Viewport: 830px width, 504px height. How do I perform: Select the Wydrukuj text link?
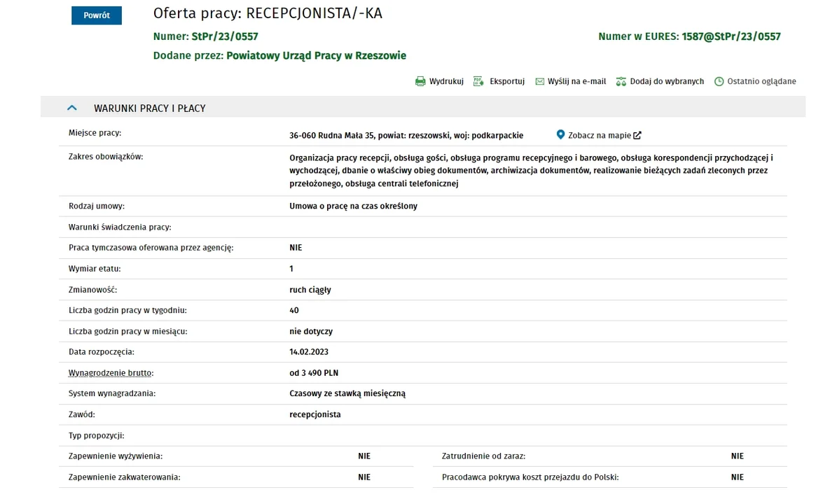(446, 81)
